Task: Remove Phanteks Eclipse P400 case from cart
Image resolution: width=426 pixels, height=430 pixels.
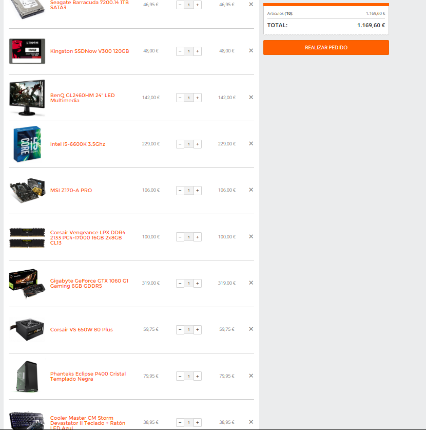Action: pyautogui.click(x=251, y=376)
